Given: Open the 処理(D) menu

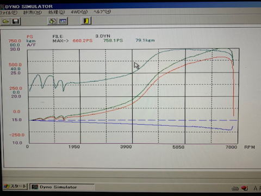Looking at the screenshot, I should pos(57,12).
